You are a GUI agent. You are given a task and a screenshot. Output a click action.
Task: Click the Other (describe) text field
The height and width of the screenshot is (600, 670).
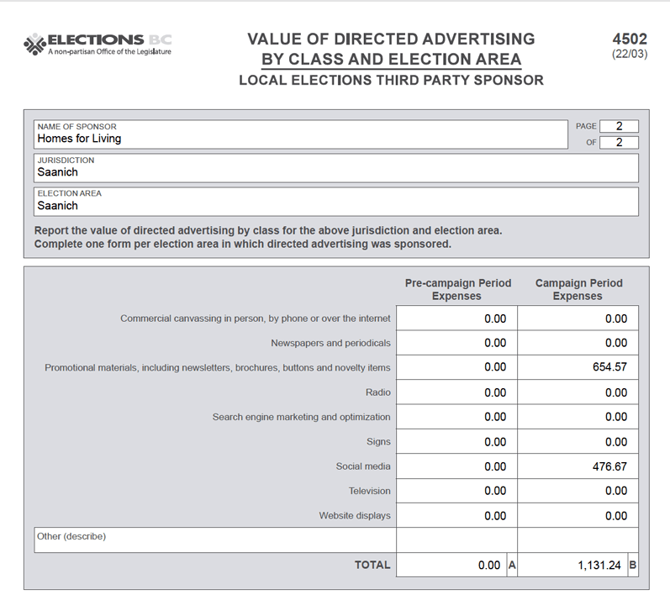click(214, 540)
